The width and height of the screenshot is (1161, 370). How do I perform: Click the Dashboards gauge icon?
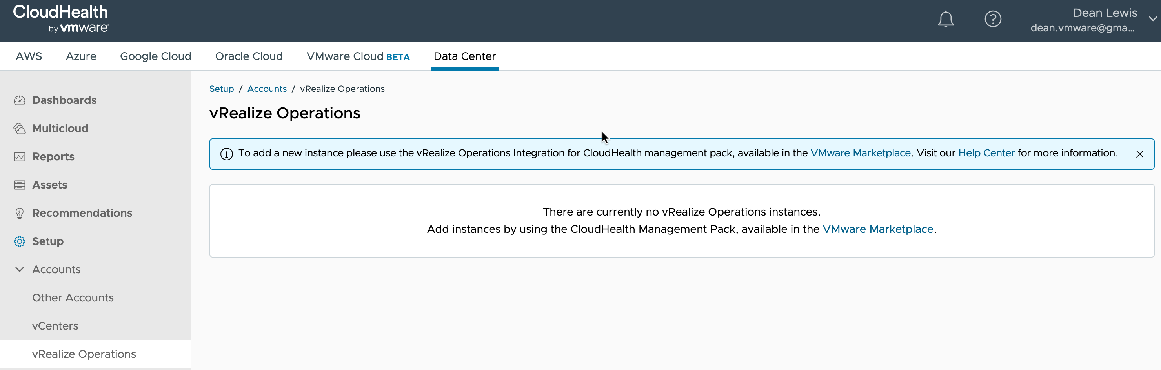(x=19, y=100)
